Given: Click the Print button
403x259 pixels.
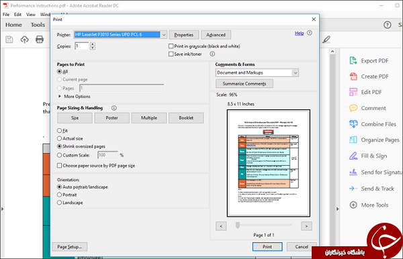Looking at the screenshot, I should (267, 247).
